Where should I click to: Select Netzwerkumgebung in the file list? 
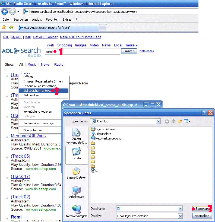106,138
